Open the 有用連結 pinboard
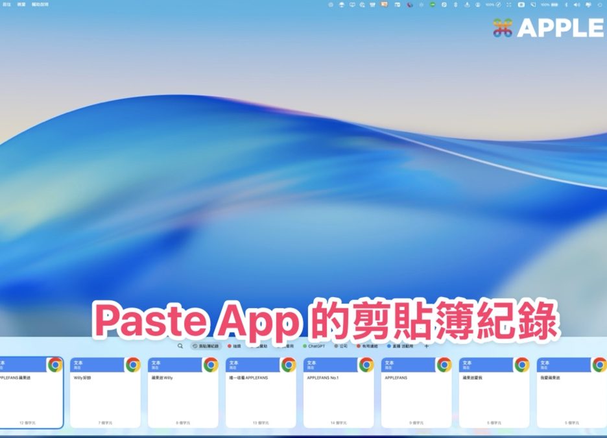The height and width of the screenshot is (438, 607). point(368,347)
